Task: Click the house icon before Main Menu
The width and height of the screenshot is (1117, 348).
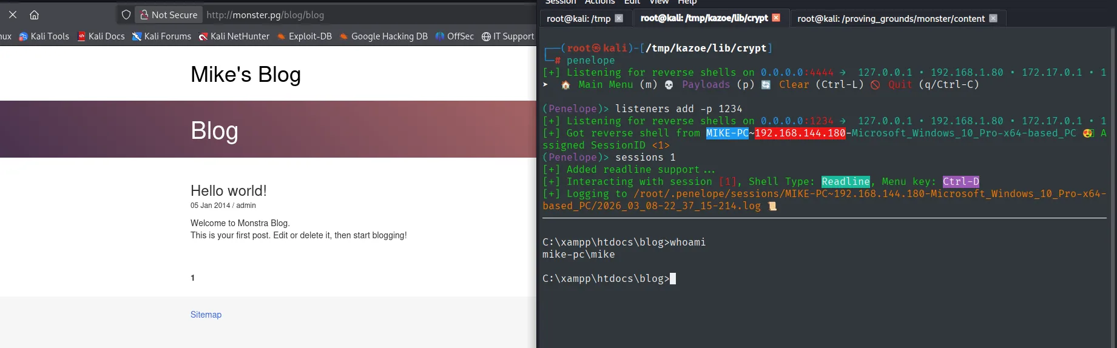Action: click(x=565, y=85)
